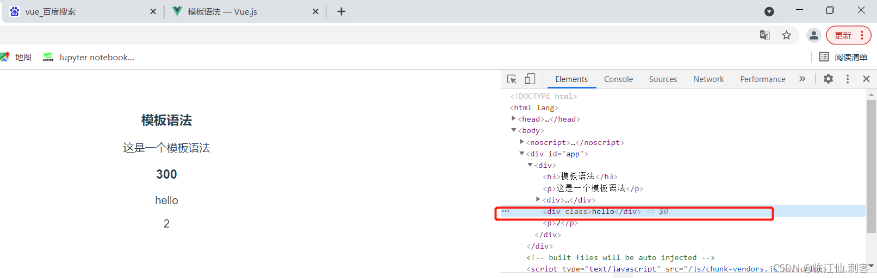Open a new browser tab

point(341,11)
